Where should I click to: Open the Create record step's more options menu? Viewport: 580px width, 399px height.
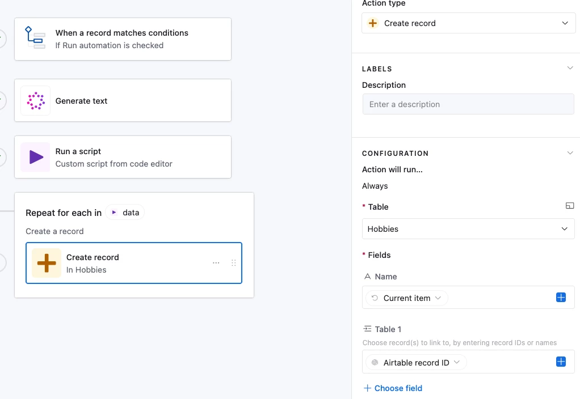[x=216, y=263]
